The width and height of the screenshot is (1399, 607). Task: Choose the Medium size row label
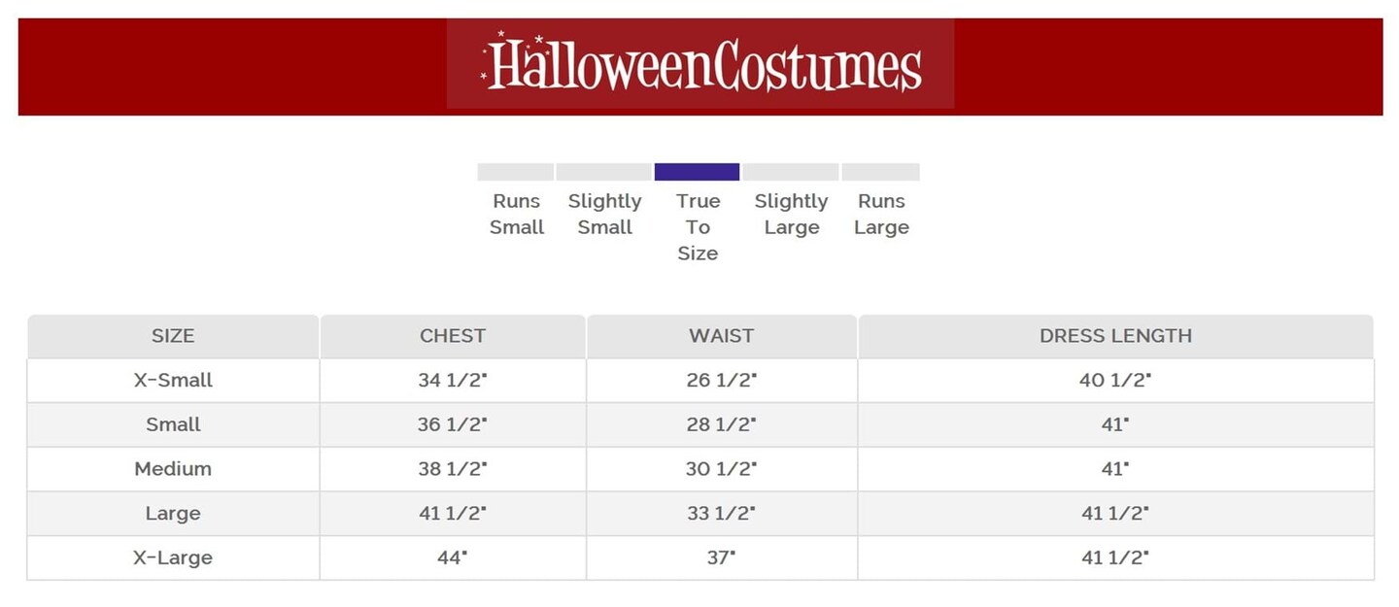(173, 469)
